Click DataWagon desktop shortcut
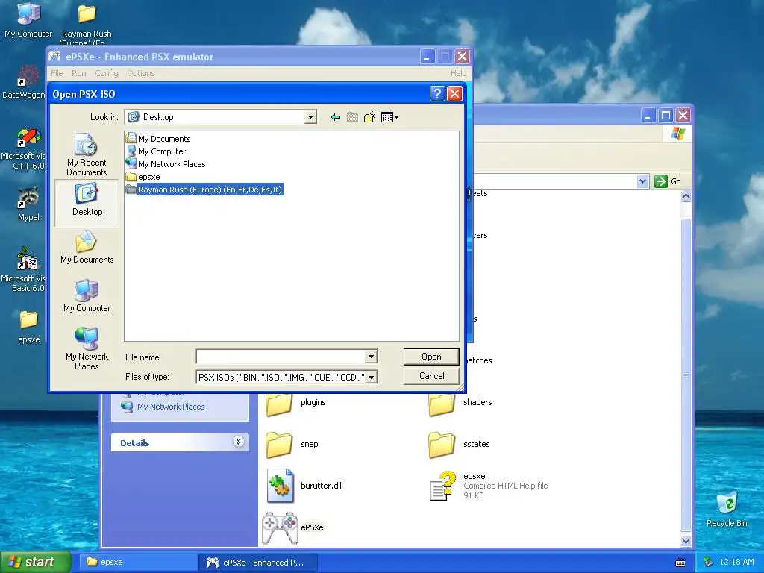764x573 pixels. tap(24, 82)
